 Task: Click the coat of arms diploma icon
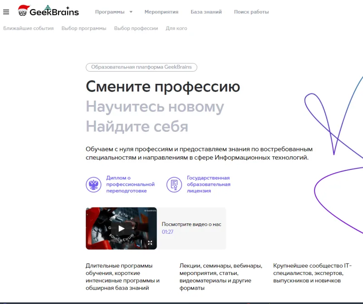(93, 184)
